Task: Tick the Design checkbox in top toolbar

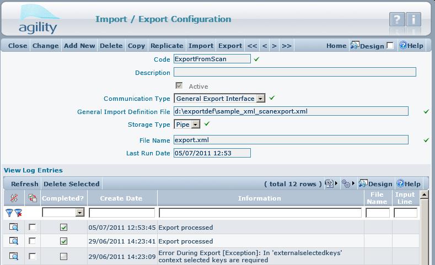Action: click(x=390, y=46)
